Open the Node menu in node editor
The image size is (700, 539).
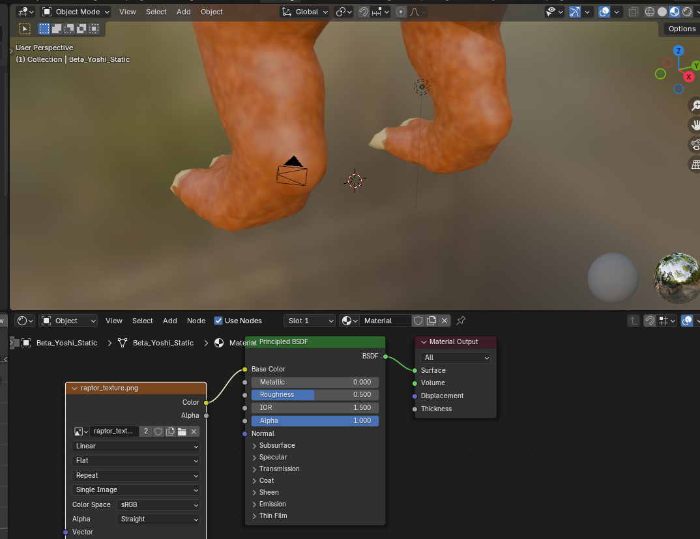[x=196, y=321]
